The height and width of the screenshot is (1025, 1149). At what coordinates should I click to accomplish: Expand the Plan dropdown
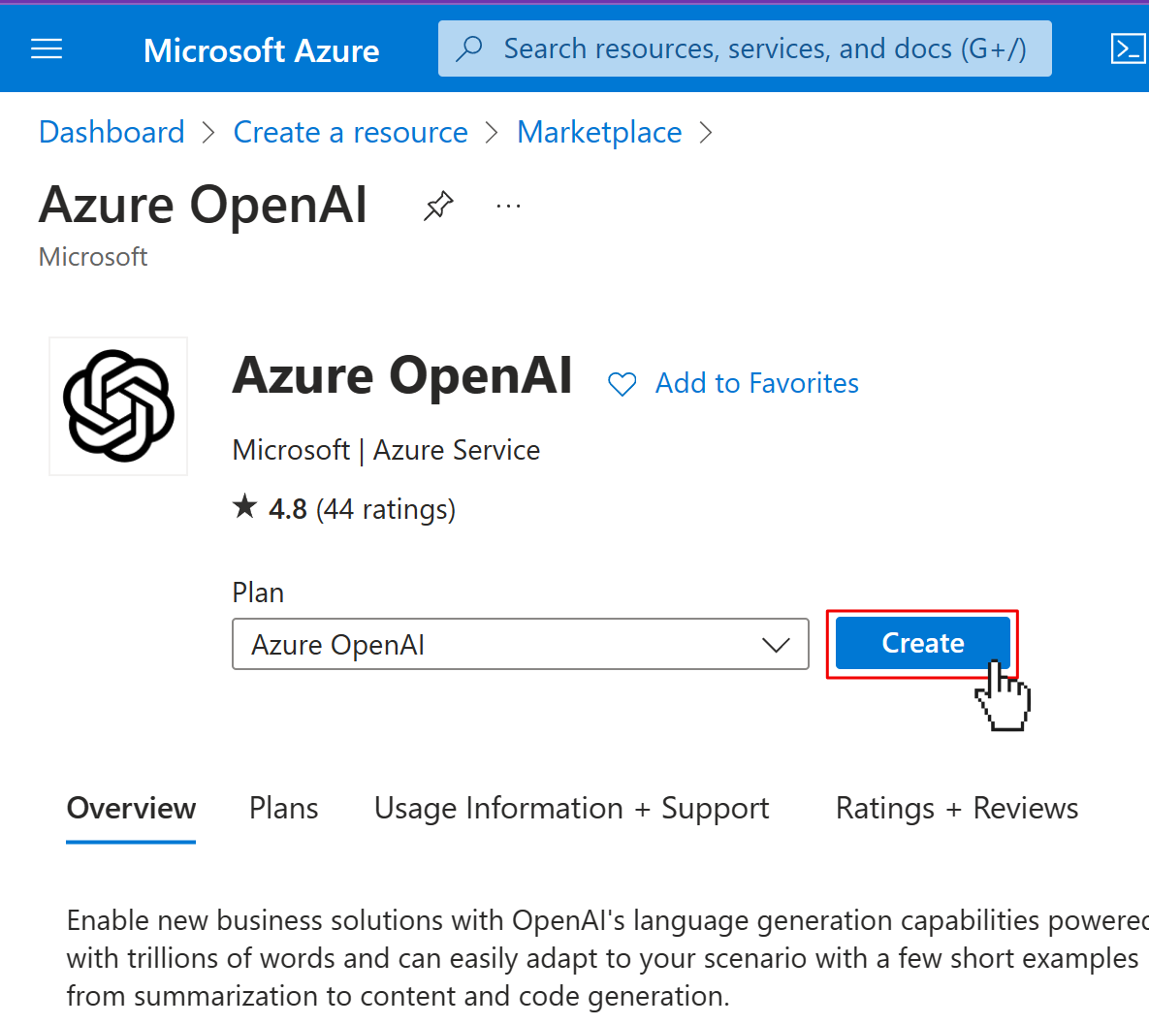pos(521,644)
